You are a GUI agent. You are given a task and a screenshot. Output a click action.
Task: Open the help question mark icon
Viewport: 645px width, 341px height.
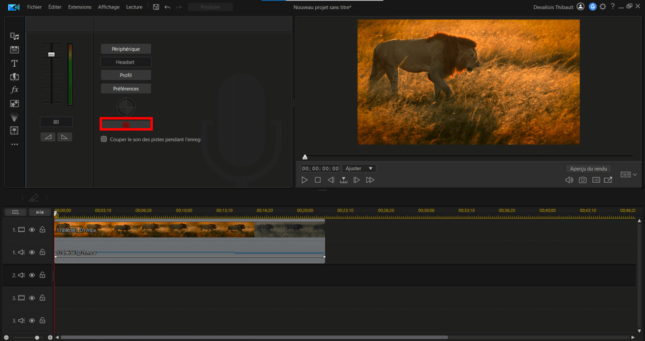(x=613, y=7)
